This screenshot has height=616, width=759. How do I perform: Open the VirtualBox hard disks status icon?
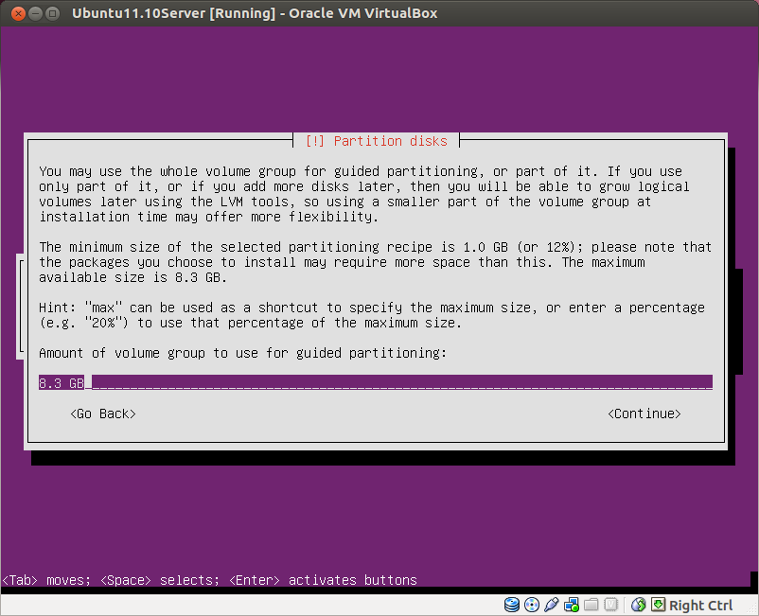[512, 605]
